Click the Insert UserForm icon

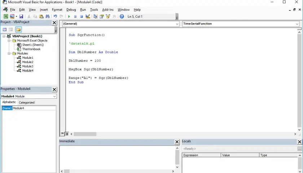pos(12,17)
